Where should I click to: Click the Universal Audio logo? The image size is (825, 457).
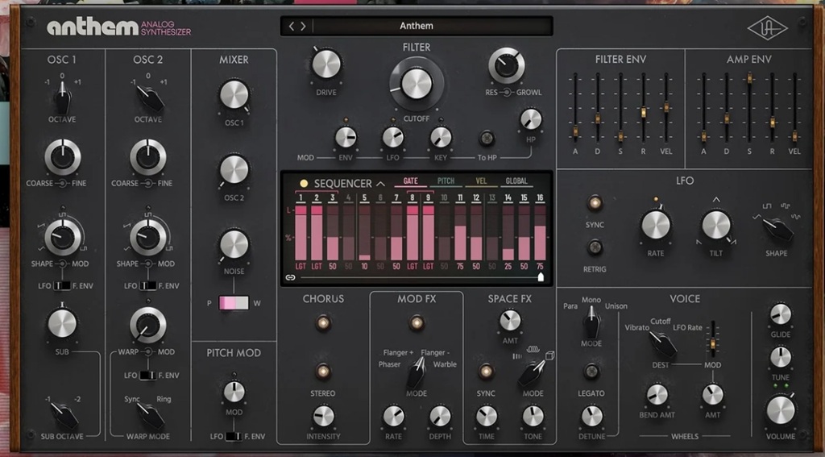(x=767, y=27)
